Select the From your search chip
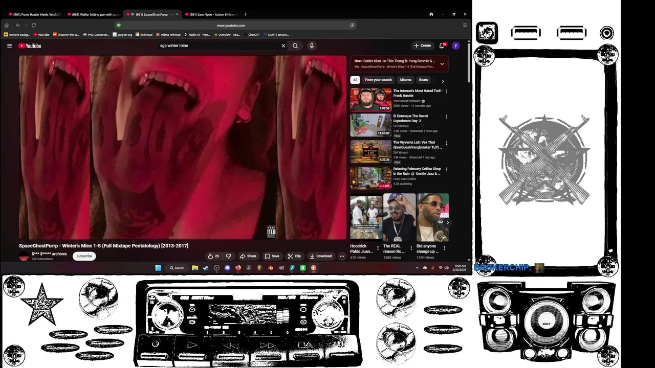The width and height of the screenshot is (655, 368). point(378,80)
